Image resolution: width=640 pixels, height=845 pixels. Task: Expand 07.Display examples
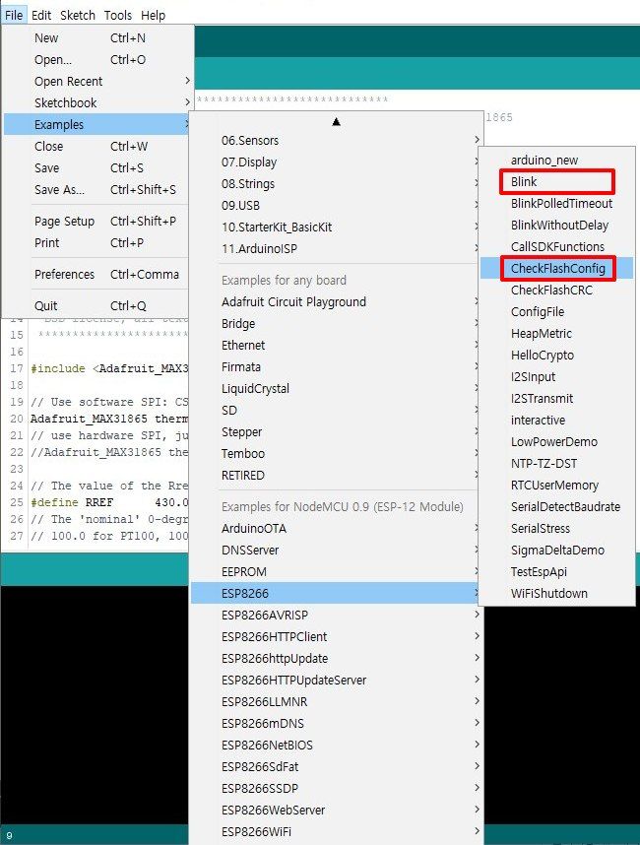(336, 162)
